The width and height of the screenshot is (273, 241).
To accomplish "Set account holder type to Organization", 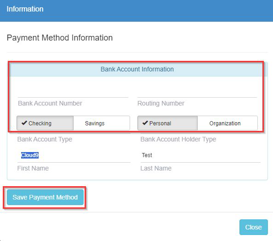I will pos(227,123).
